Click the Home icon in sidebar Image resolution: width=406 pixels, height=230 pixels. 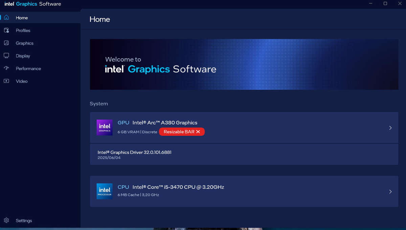pyautogui.click(x=6, y=18)
